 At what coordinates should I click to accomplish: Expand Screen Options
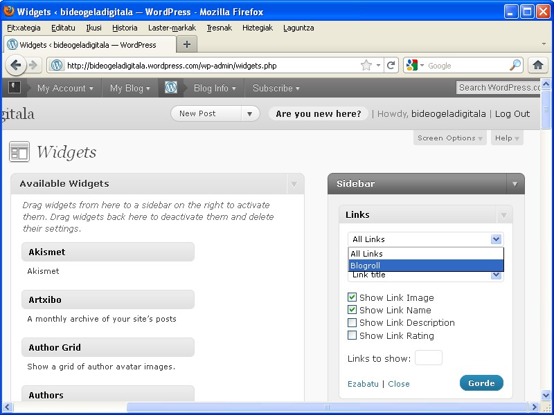click(449, 138)
